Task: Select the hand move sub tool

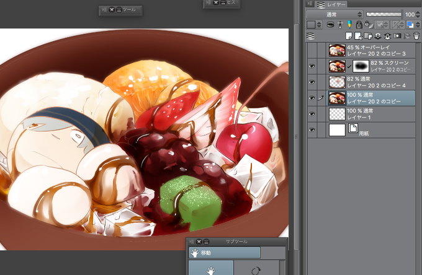Action: [211, 268]
